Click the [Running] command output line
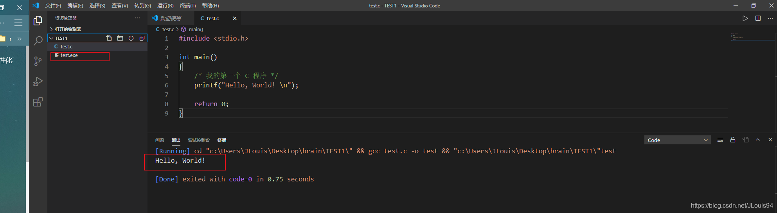This screenshot has height=213, width=777. pyautogui.click(x=385, y=151)
